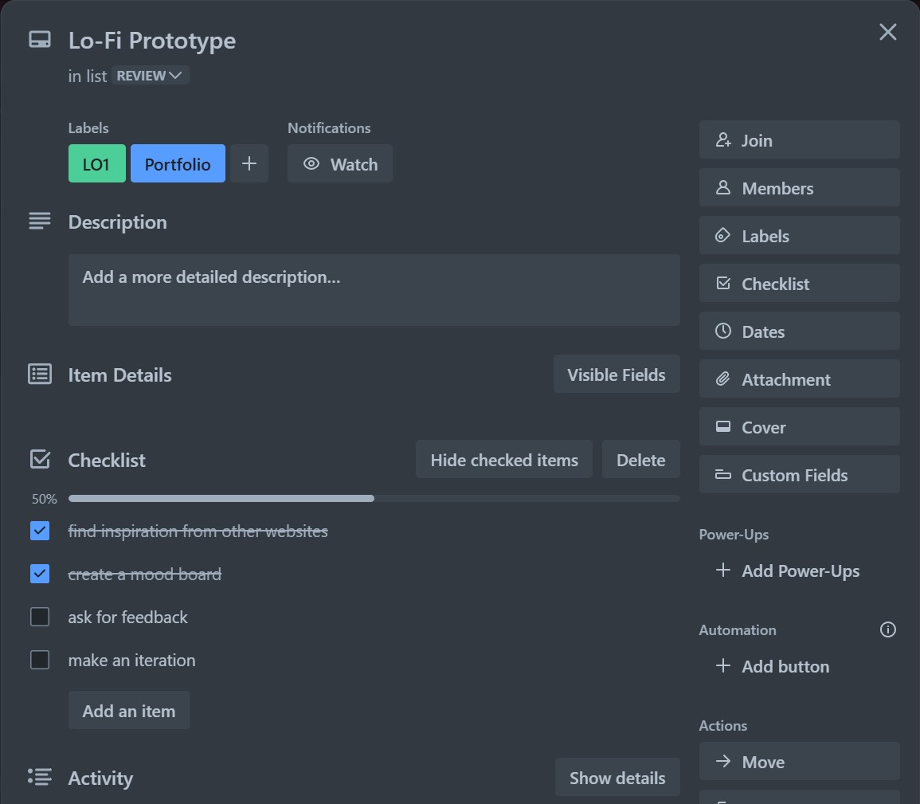The width and height of the screenshot is (920, 804).
Task: Uncheck 'create a mood board' item
Action: coord(40,574)
